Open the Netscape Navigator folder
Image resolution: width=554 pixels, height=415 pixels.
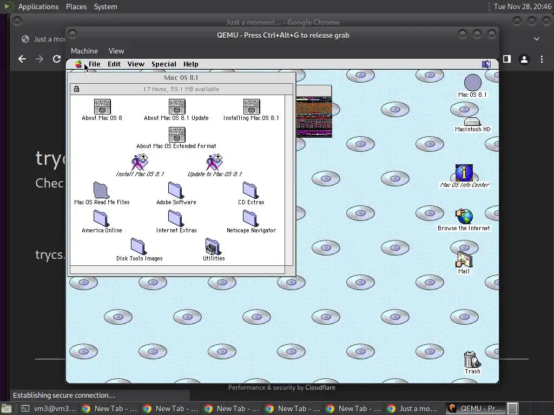tap(250, 218)
